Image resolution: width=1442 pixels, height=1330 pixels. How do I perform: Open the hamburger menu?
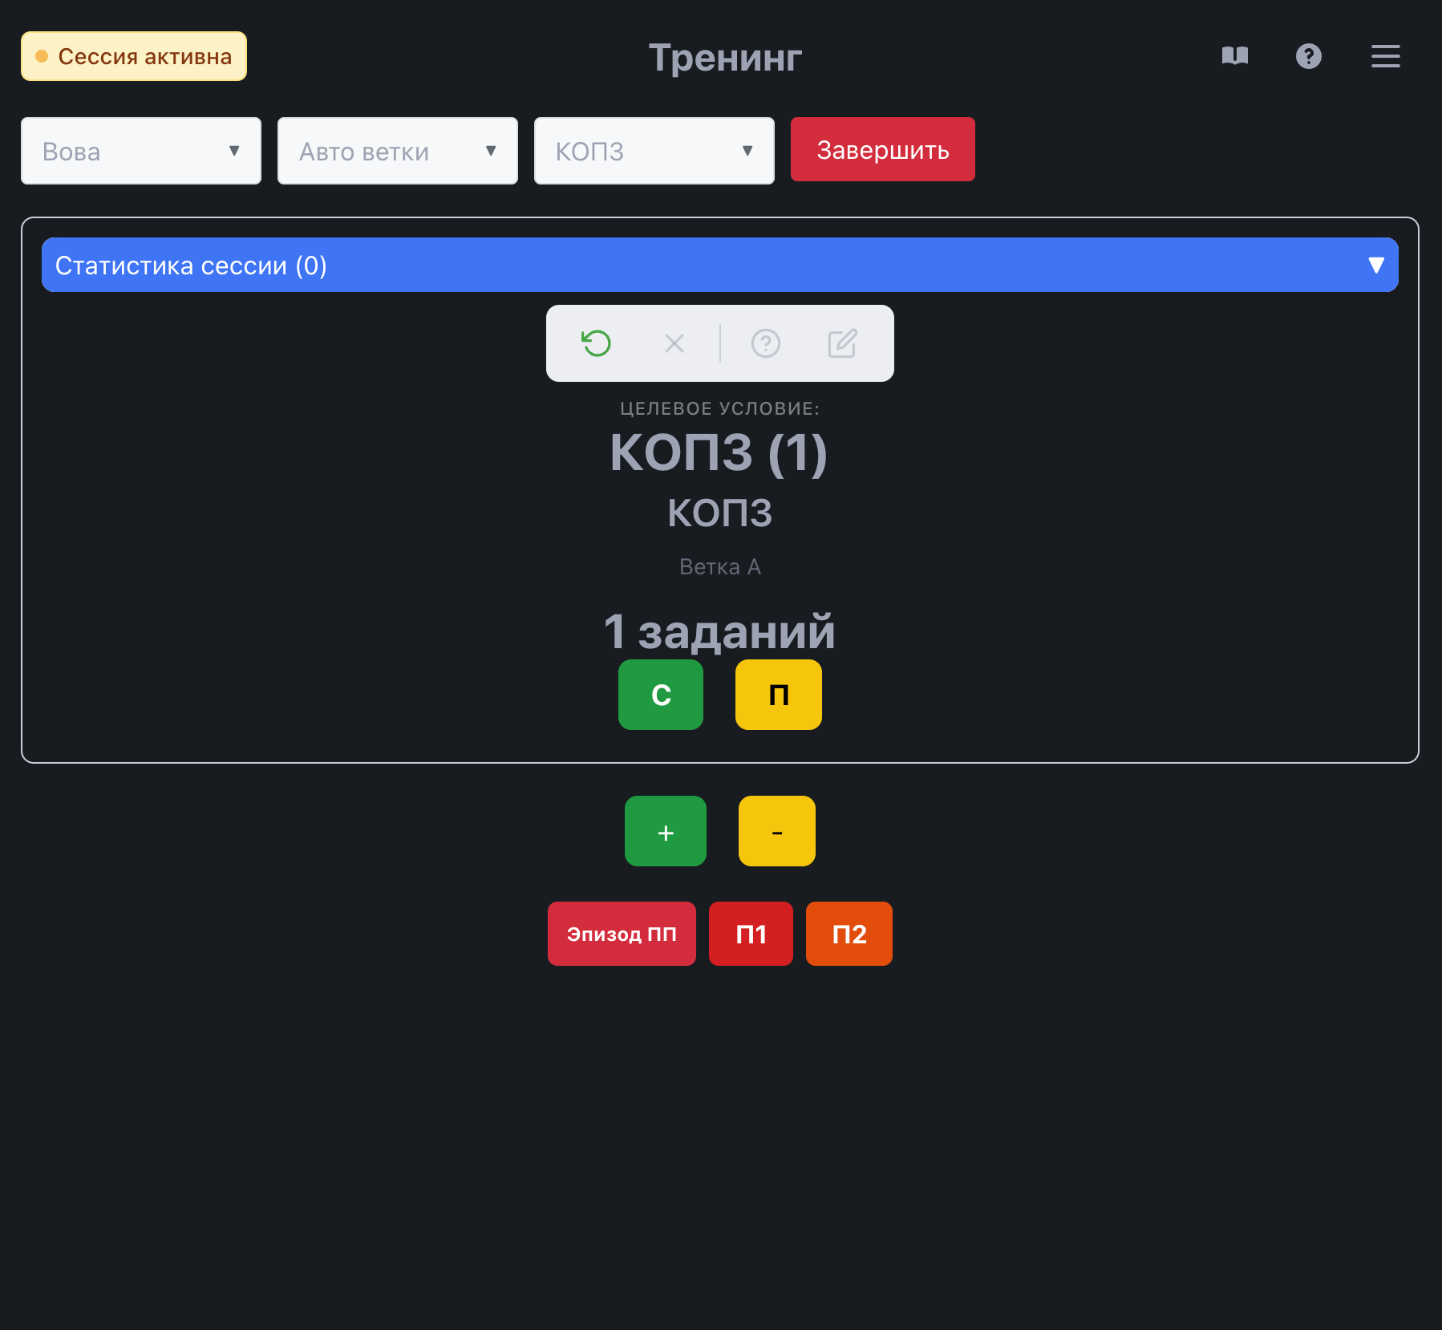[x=1385, y=56]
